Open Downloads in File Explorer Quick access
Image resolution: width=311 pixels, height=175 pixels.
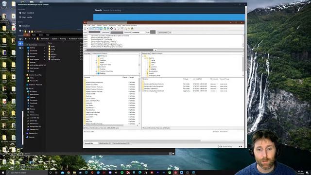34,51
